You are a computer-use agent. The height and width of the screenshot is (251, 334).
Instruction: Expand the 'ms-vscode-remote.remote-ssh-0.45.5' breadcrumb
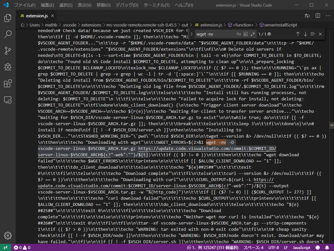click(x=142, y=25)
